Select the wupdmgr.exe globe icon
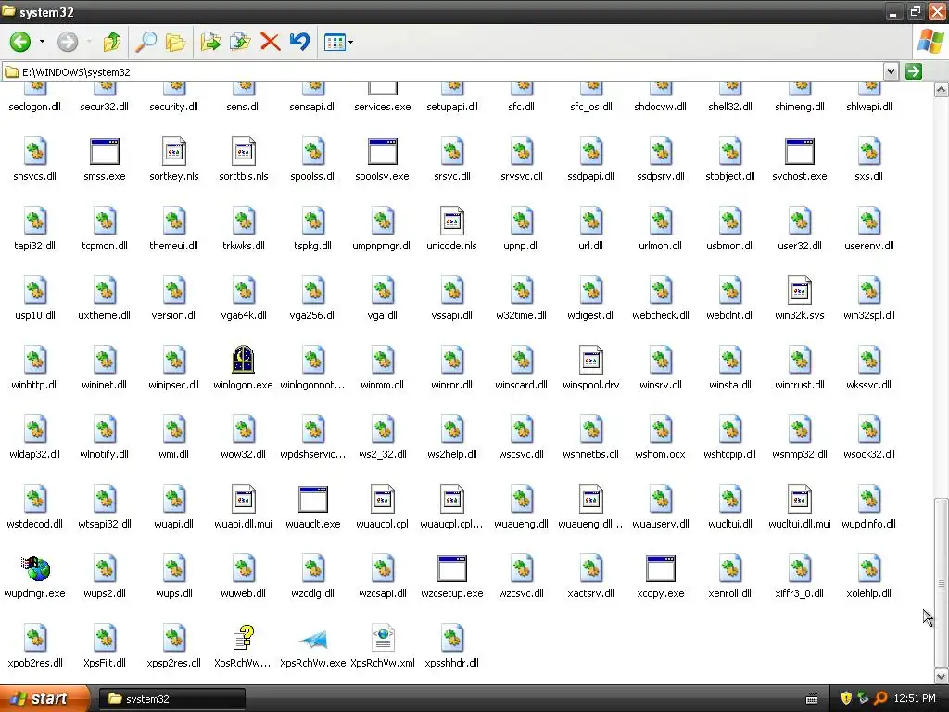 [x=36, y=568]
